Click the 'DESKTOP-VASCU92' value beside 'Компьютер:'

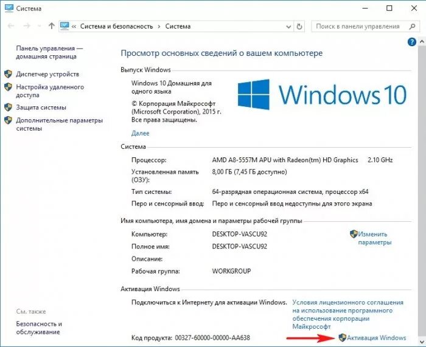(240, 234)
